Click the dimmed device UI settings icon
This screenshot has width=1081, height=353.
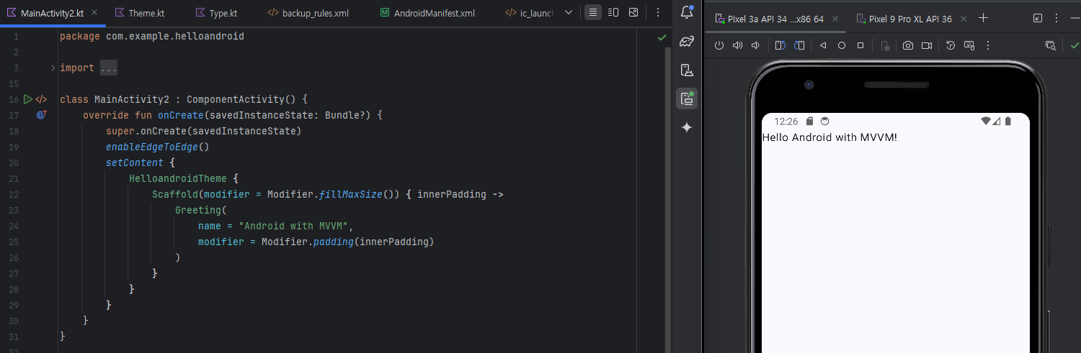[x=885, y=45]
